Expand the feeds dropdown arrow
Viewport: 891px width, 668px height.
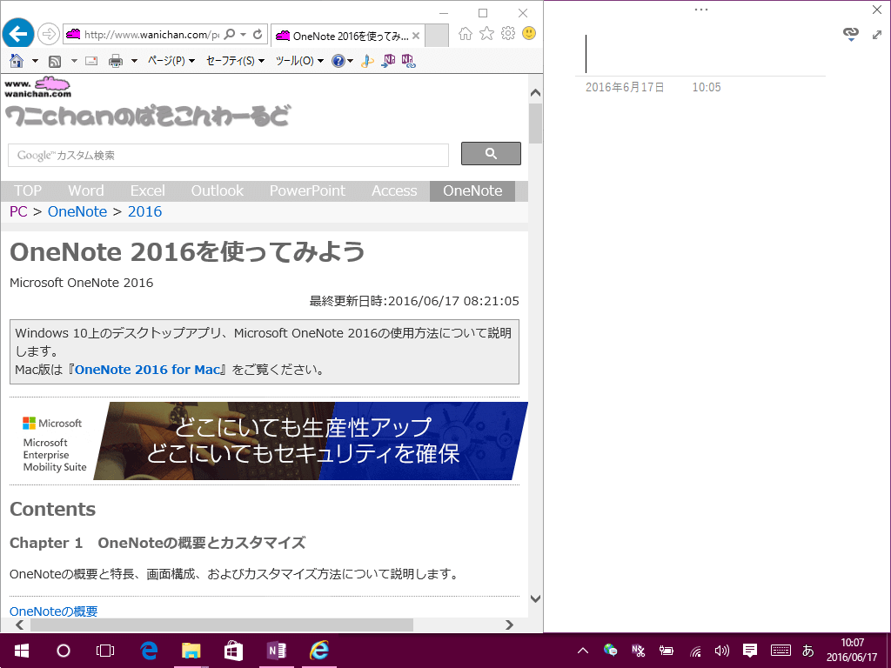[74, 61]
